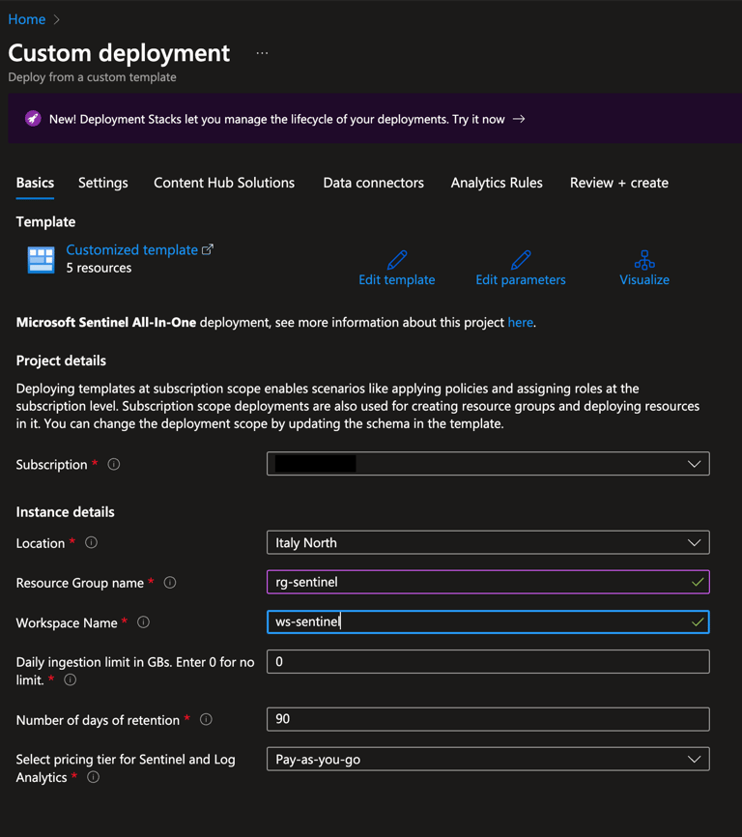Open the ellipsis menu beside Custom deployment
This screenshot has width=742, height=837.
pyautogui.click(x=262, y=53)
